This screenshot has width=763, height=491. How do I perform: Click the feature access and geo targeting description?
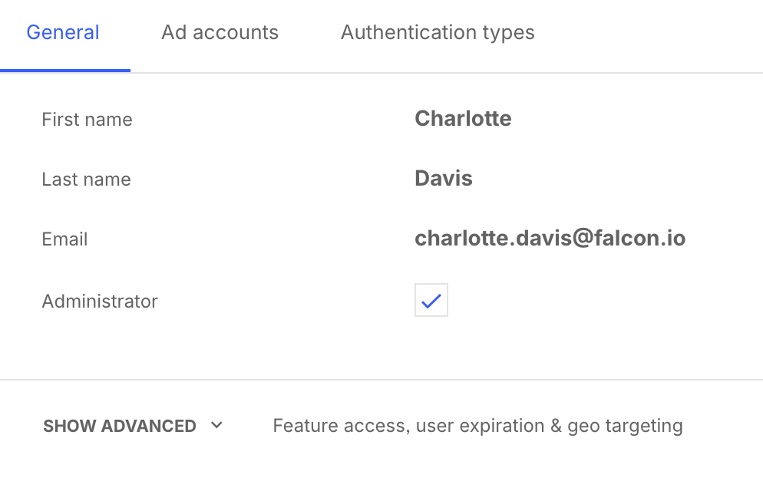[478, 426]
